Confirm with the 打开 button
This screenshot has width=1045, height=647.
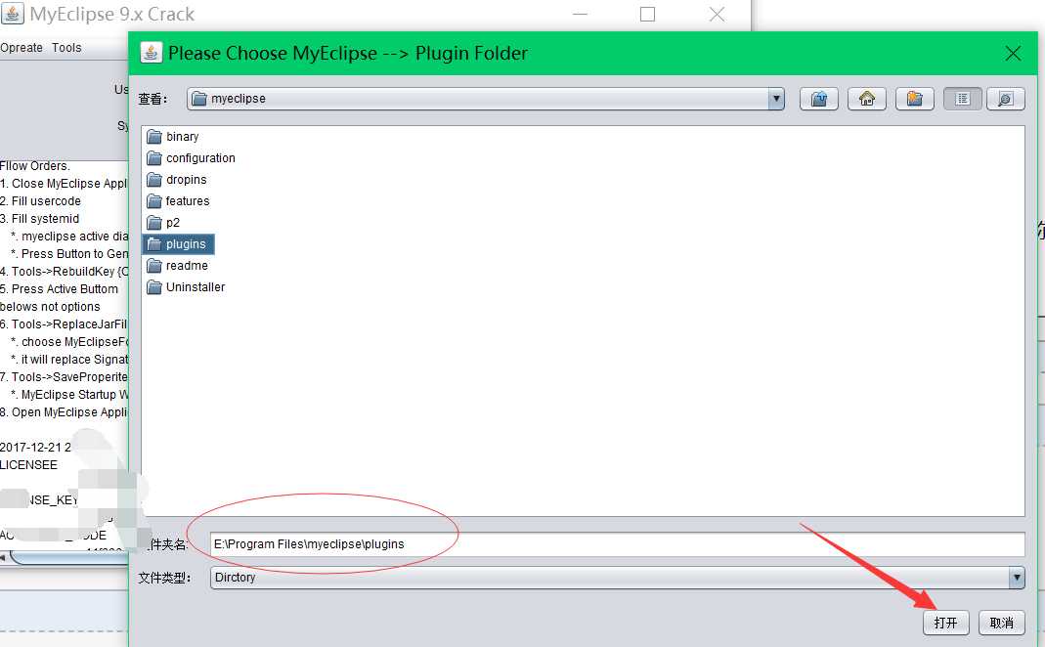(x=945, y=623)
